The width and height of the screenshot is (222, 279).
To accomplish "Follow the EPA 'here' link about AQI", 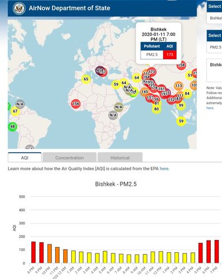I will [x=165, y=169].
